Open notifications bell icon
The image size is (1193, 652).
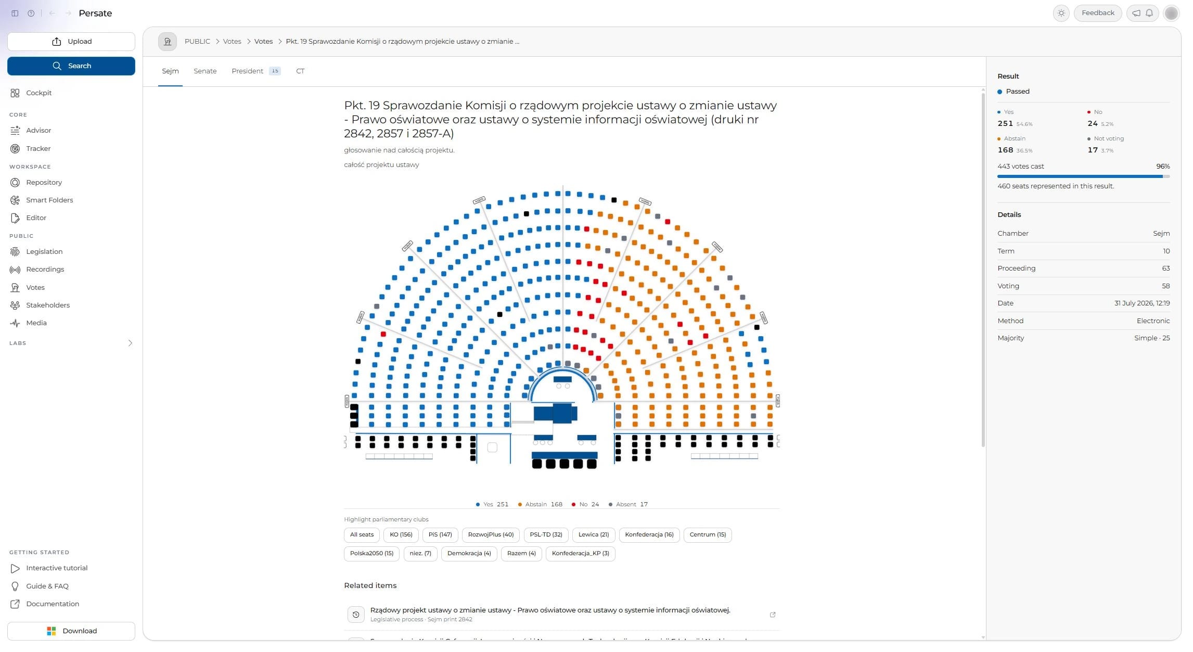1149,13
